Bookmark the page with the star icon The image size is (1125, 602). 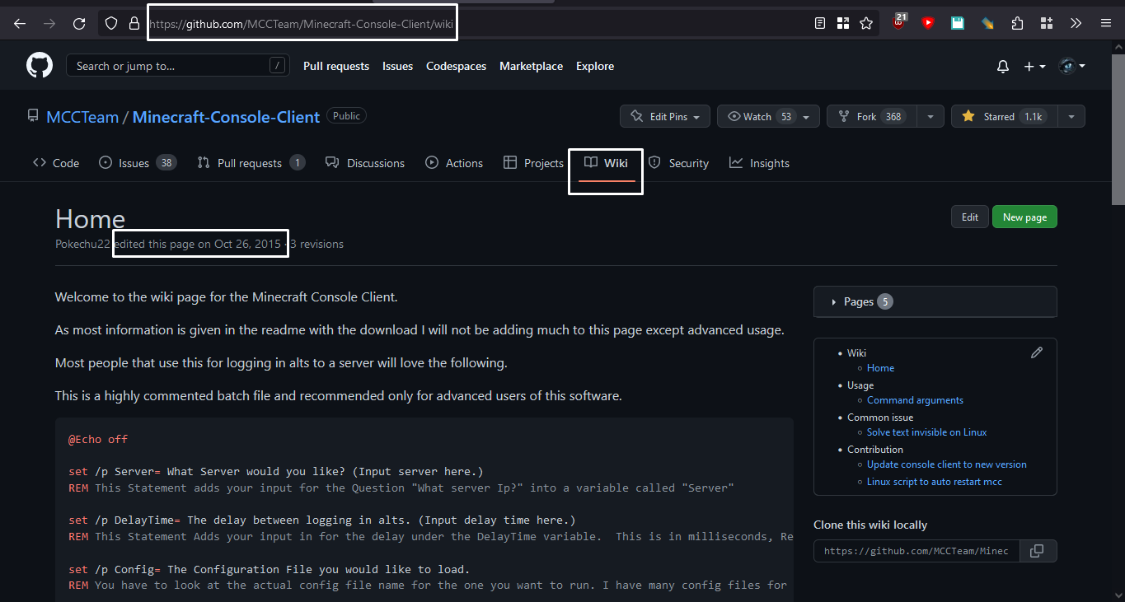pos(866,23)
